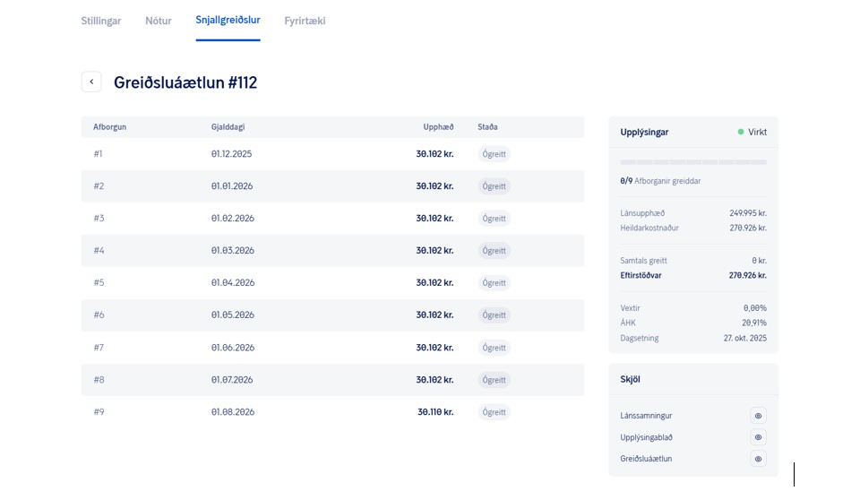Screen dimensions: 860x500
Task: Click the Upphæð column header
Action: (438, 127)
